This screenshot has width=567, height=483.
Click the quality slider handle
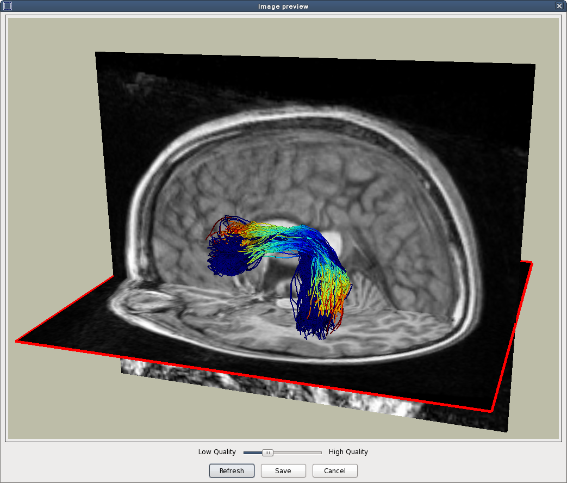tap(267, 453)
